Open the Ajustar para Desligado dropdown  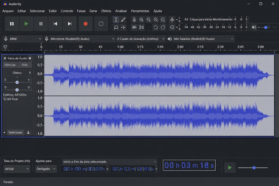coord(46,169)
